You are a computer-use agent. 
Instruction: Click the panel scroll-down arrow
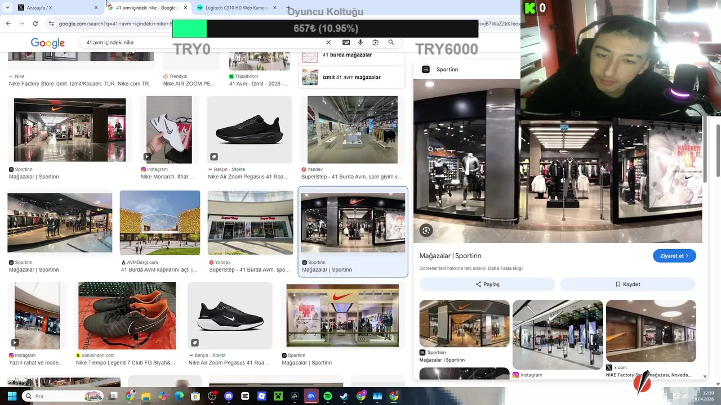pos(705,376)
